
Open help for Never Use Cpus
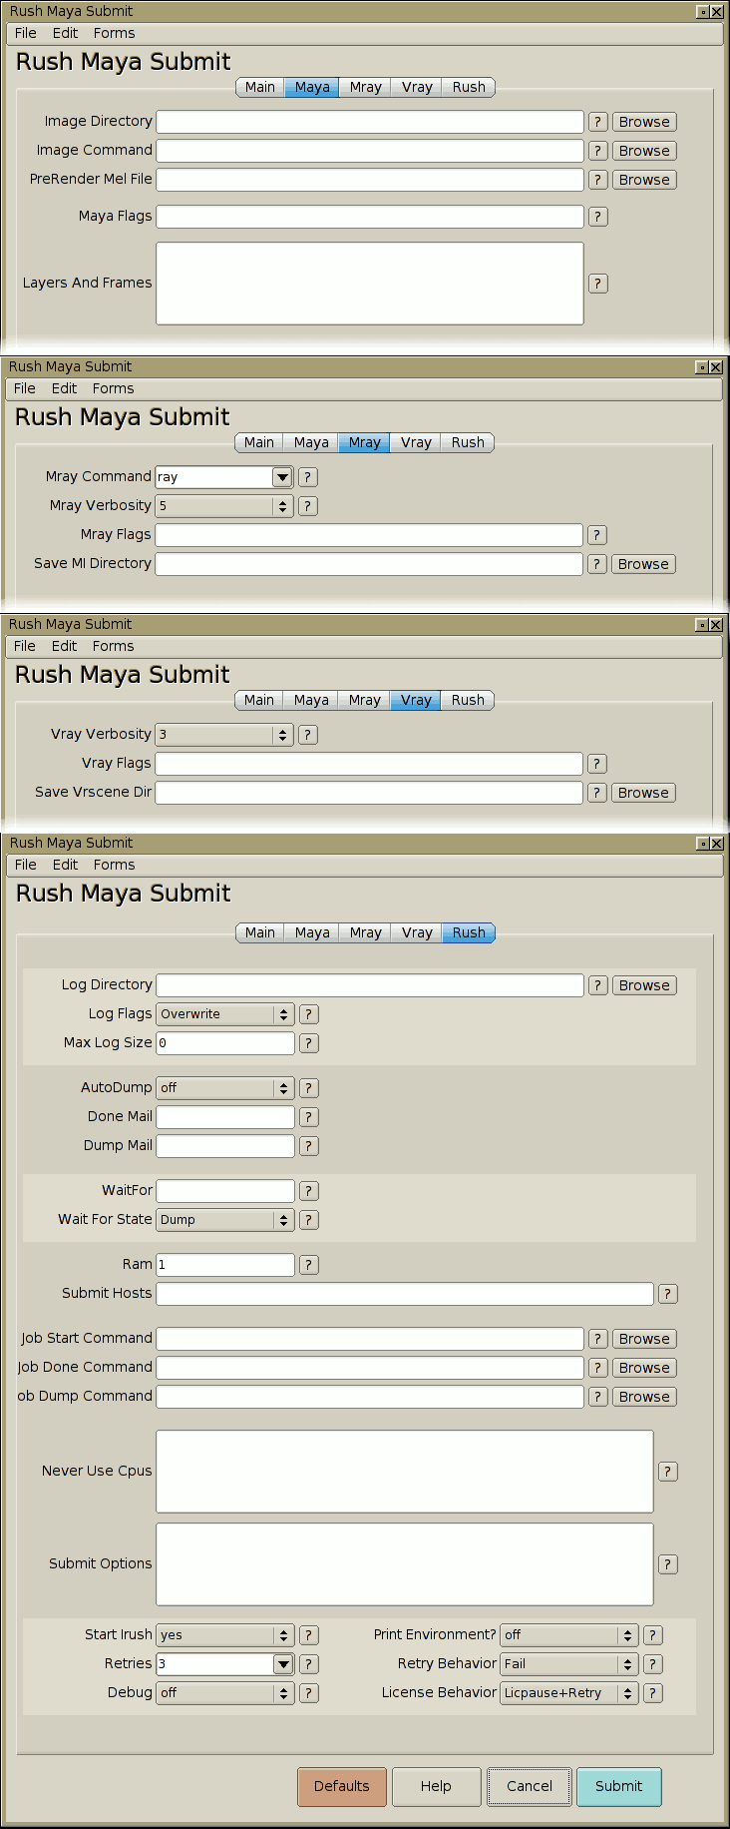tap(668, 1472)
